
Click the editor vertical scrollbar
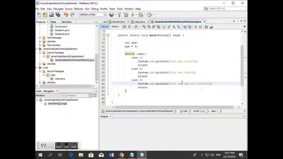pos(242,65)
